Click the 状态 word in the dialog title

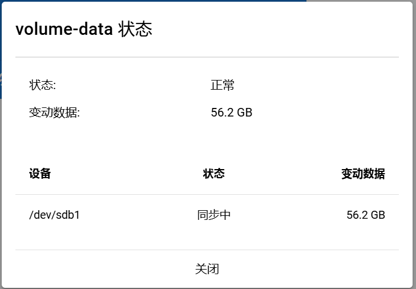[x=135, y=30]
